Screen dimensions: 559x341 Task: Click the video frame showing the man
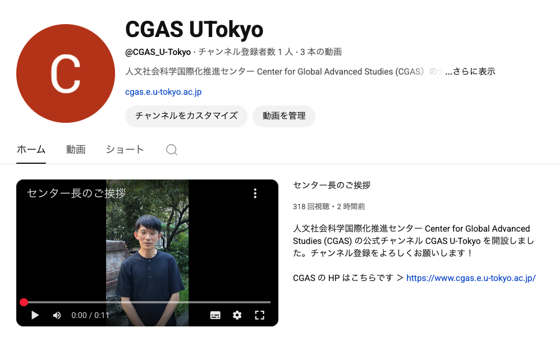[147, 253]
